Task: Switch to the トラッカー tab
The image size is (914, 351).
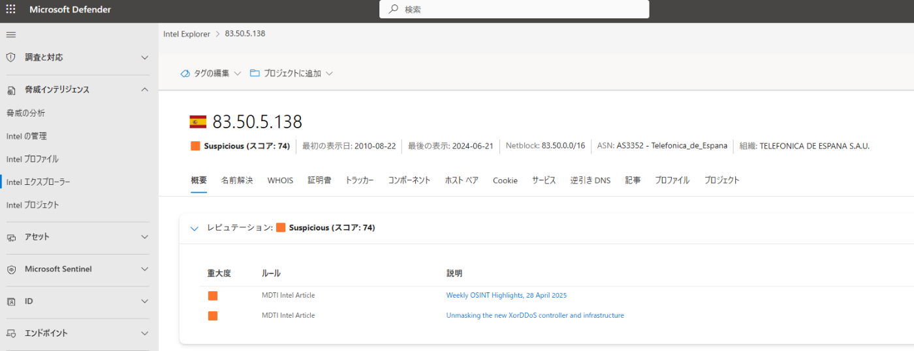Action: pyautogui.click(x=360, y=180)
